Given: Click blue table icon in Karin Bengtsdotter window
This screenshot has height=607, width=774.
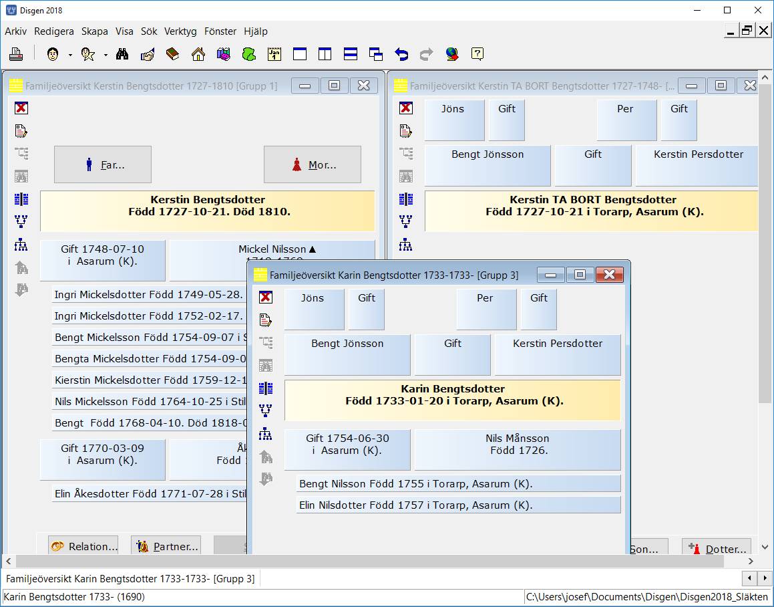Looking at the screenshot, I should point(266,388).
